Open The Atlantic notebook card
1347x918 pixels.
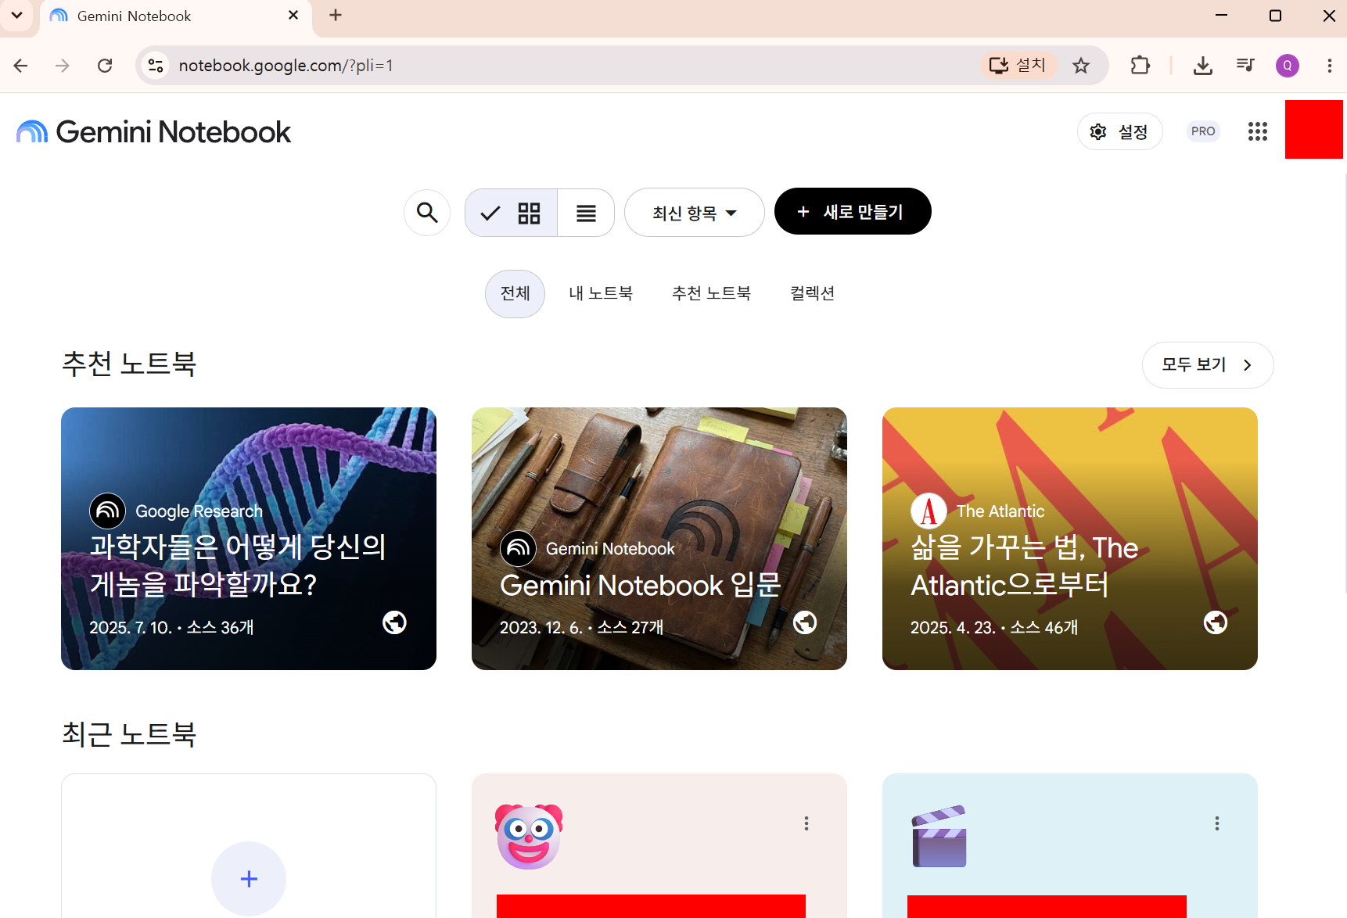[x=1070, y=538]
